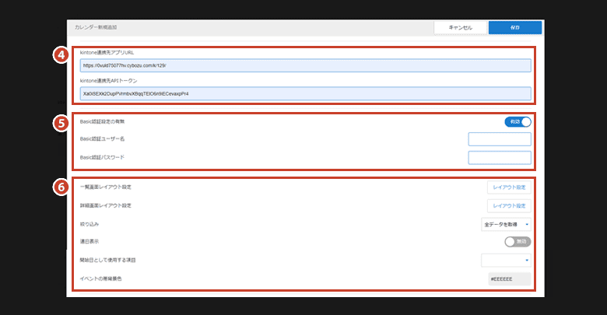
Task: Click the red number 6 badge
Action: [63, 187]
